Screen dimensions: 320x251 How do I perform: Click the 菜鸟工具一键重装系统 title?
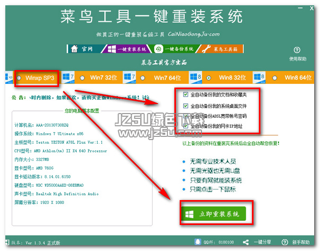coord(151,16)
